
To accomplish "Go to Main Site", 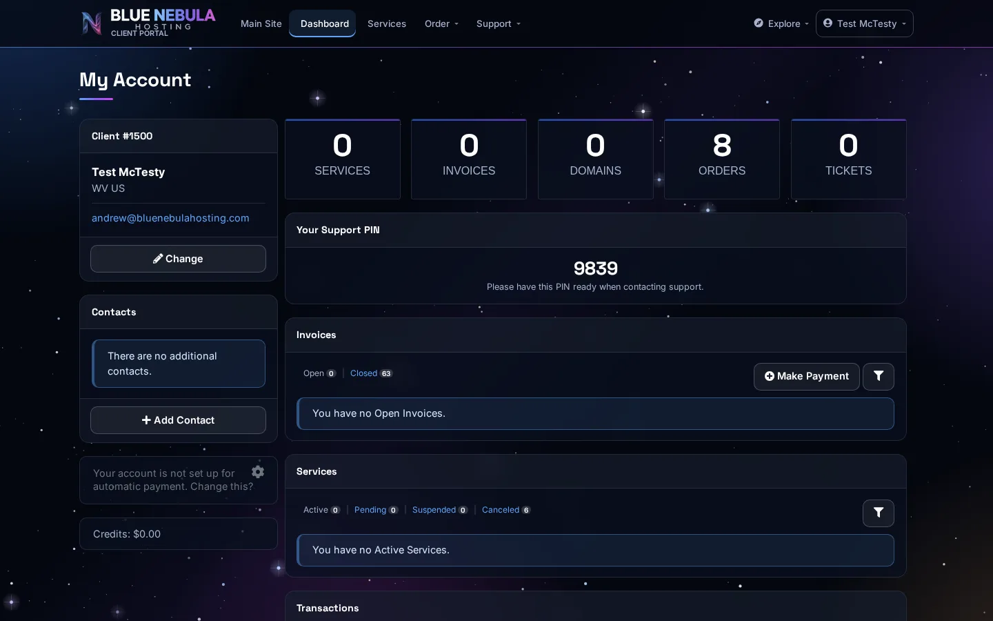I will [x=261, y=23].
